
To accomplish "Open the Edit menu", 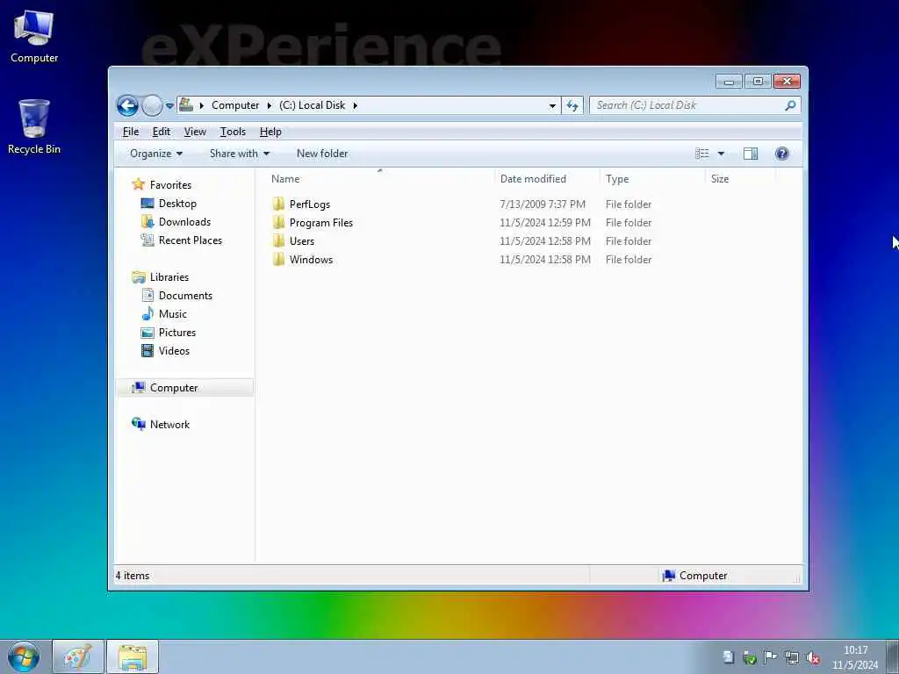I will (162, 132).
